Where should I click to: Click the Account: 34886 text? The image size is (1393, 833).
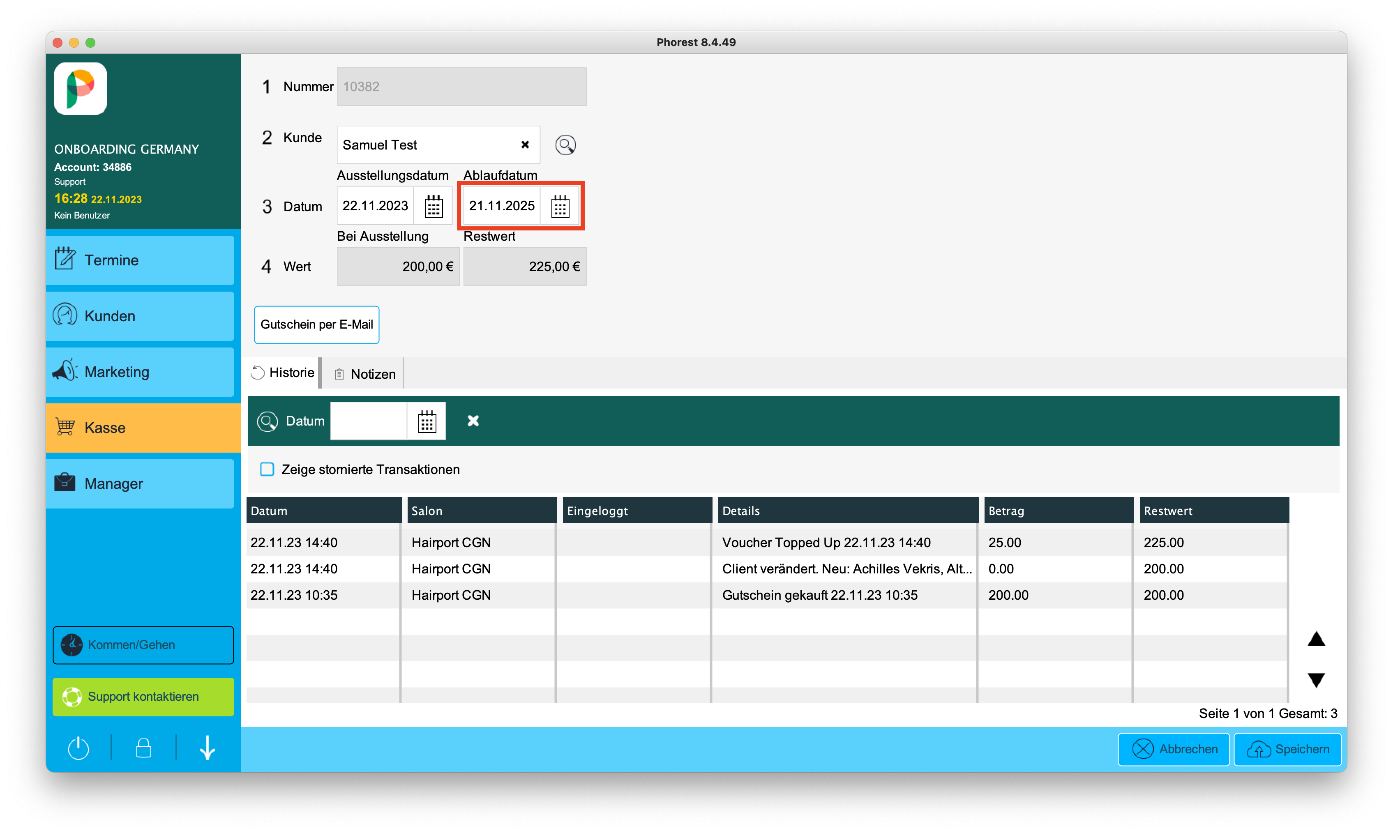[x=92, y=167]
